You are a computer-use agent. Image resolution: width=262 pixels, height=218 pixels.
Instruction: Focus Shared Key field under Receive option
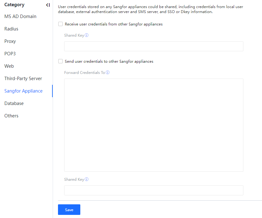[153, 46]
